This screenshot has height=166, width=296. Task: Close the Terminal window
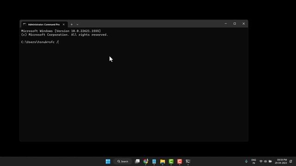[x=244, y=24]
